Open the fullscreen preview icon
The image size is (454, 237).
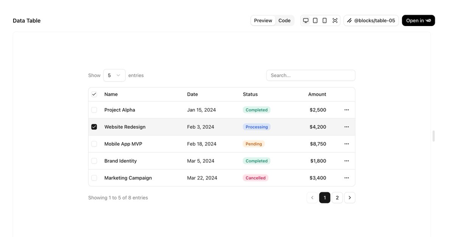(x=335, y=20)
